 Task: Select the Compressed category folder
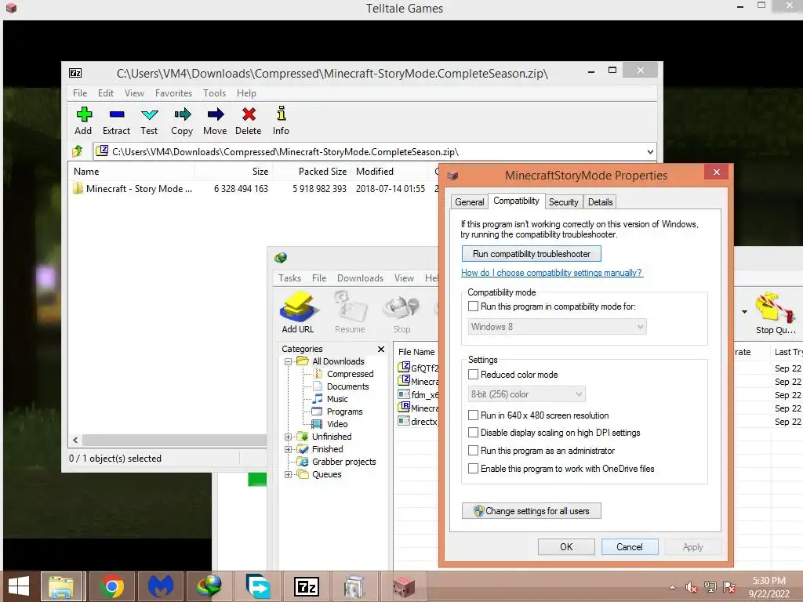tap(350, 374)
